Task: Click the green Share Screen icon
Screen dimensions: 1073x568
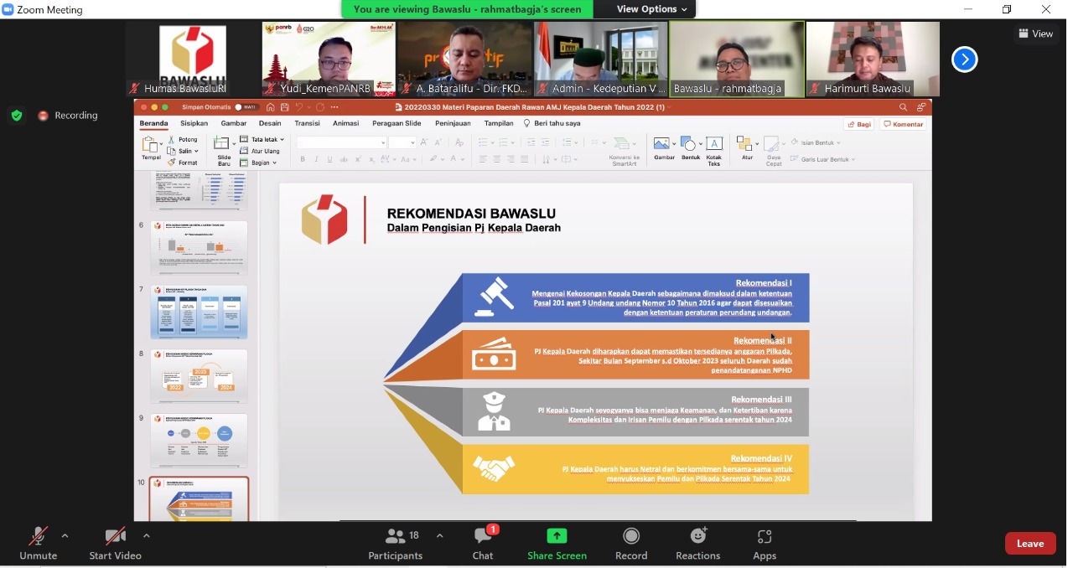Action: 557,537
